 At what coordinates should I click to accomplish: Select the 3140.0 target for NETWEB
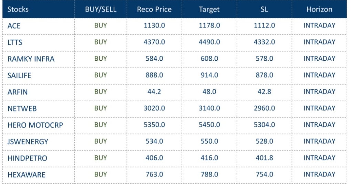(209, 108)
